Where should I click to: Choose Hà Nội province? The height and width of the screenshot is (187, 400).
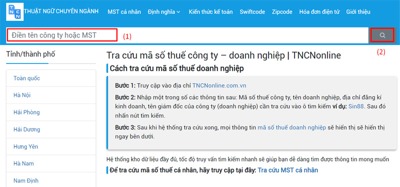51,95
